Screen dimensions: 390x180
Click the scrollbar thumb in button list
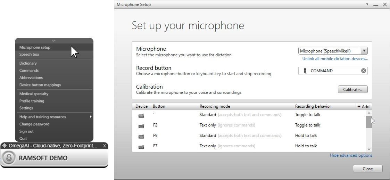coord(369,122)
